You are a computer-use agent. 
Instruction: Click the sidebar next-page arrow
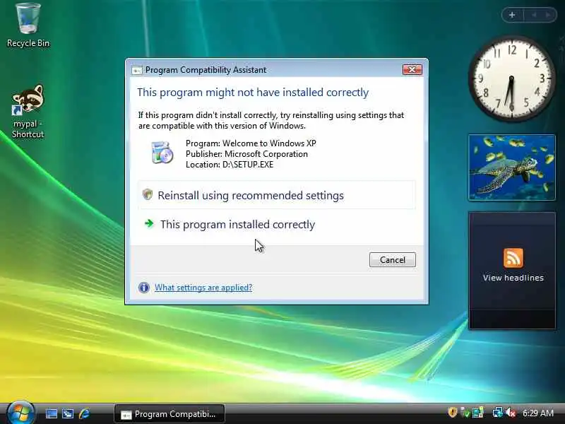548,15
